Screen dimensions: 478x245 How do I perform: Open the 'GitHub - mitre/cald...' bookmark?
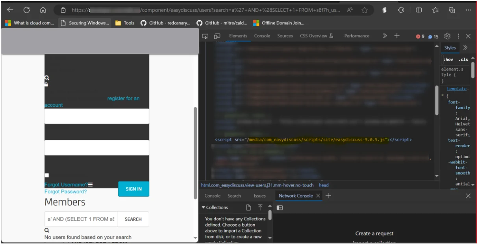[222, 23]
